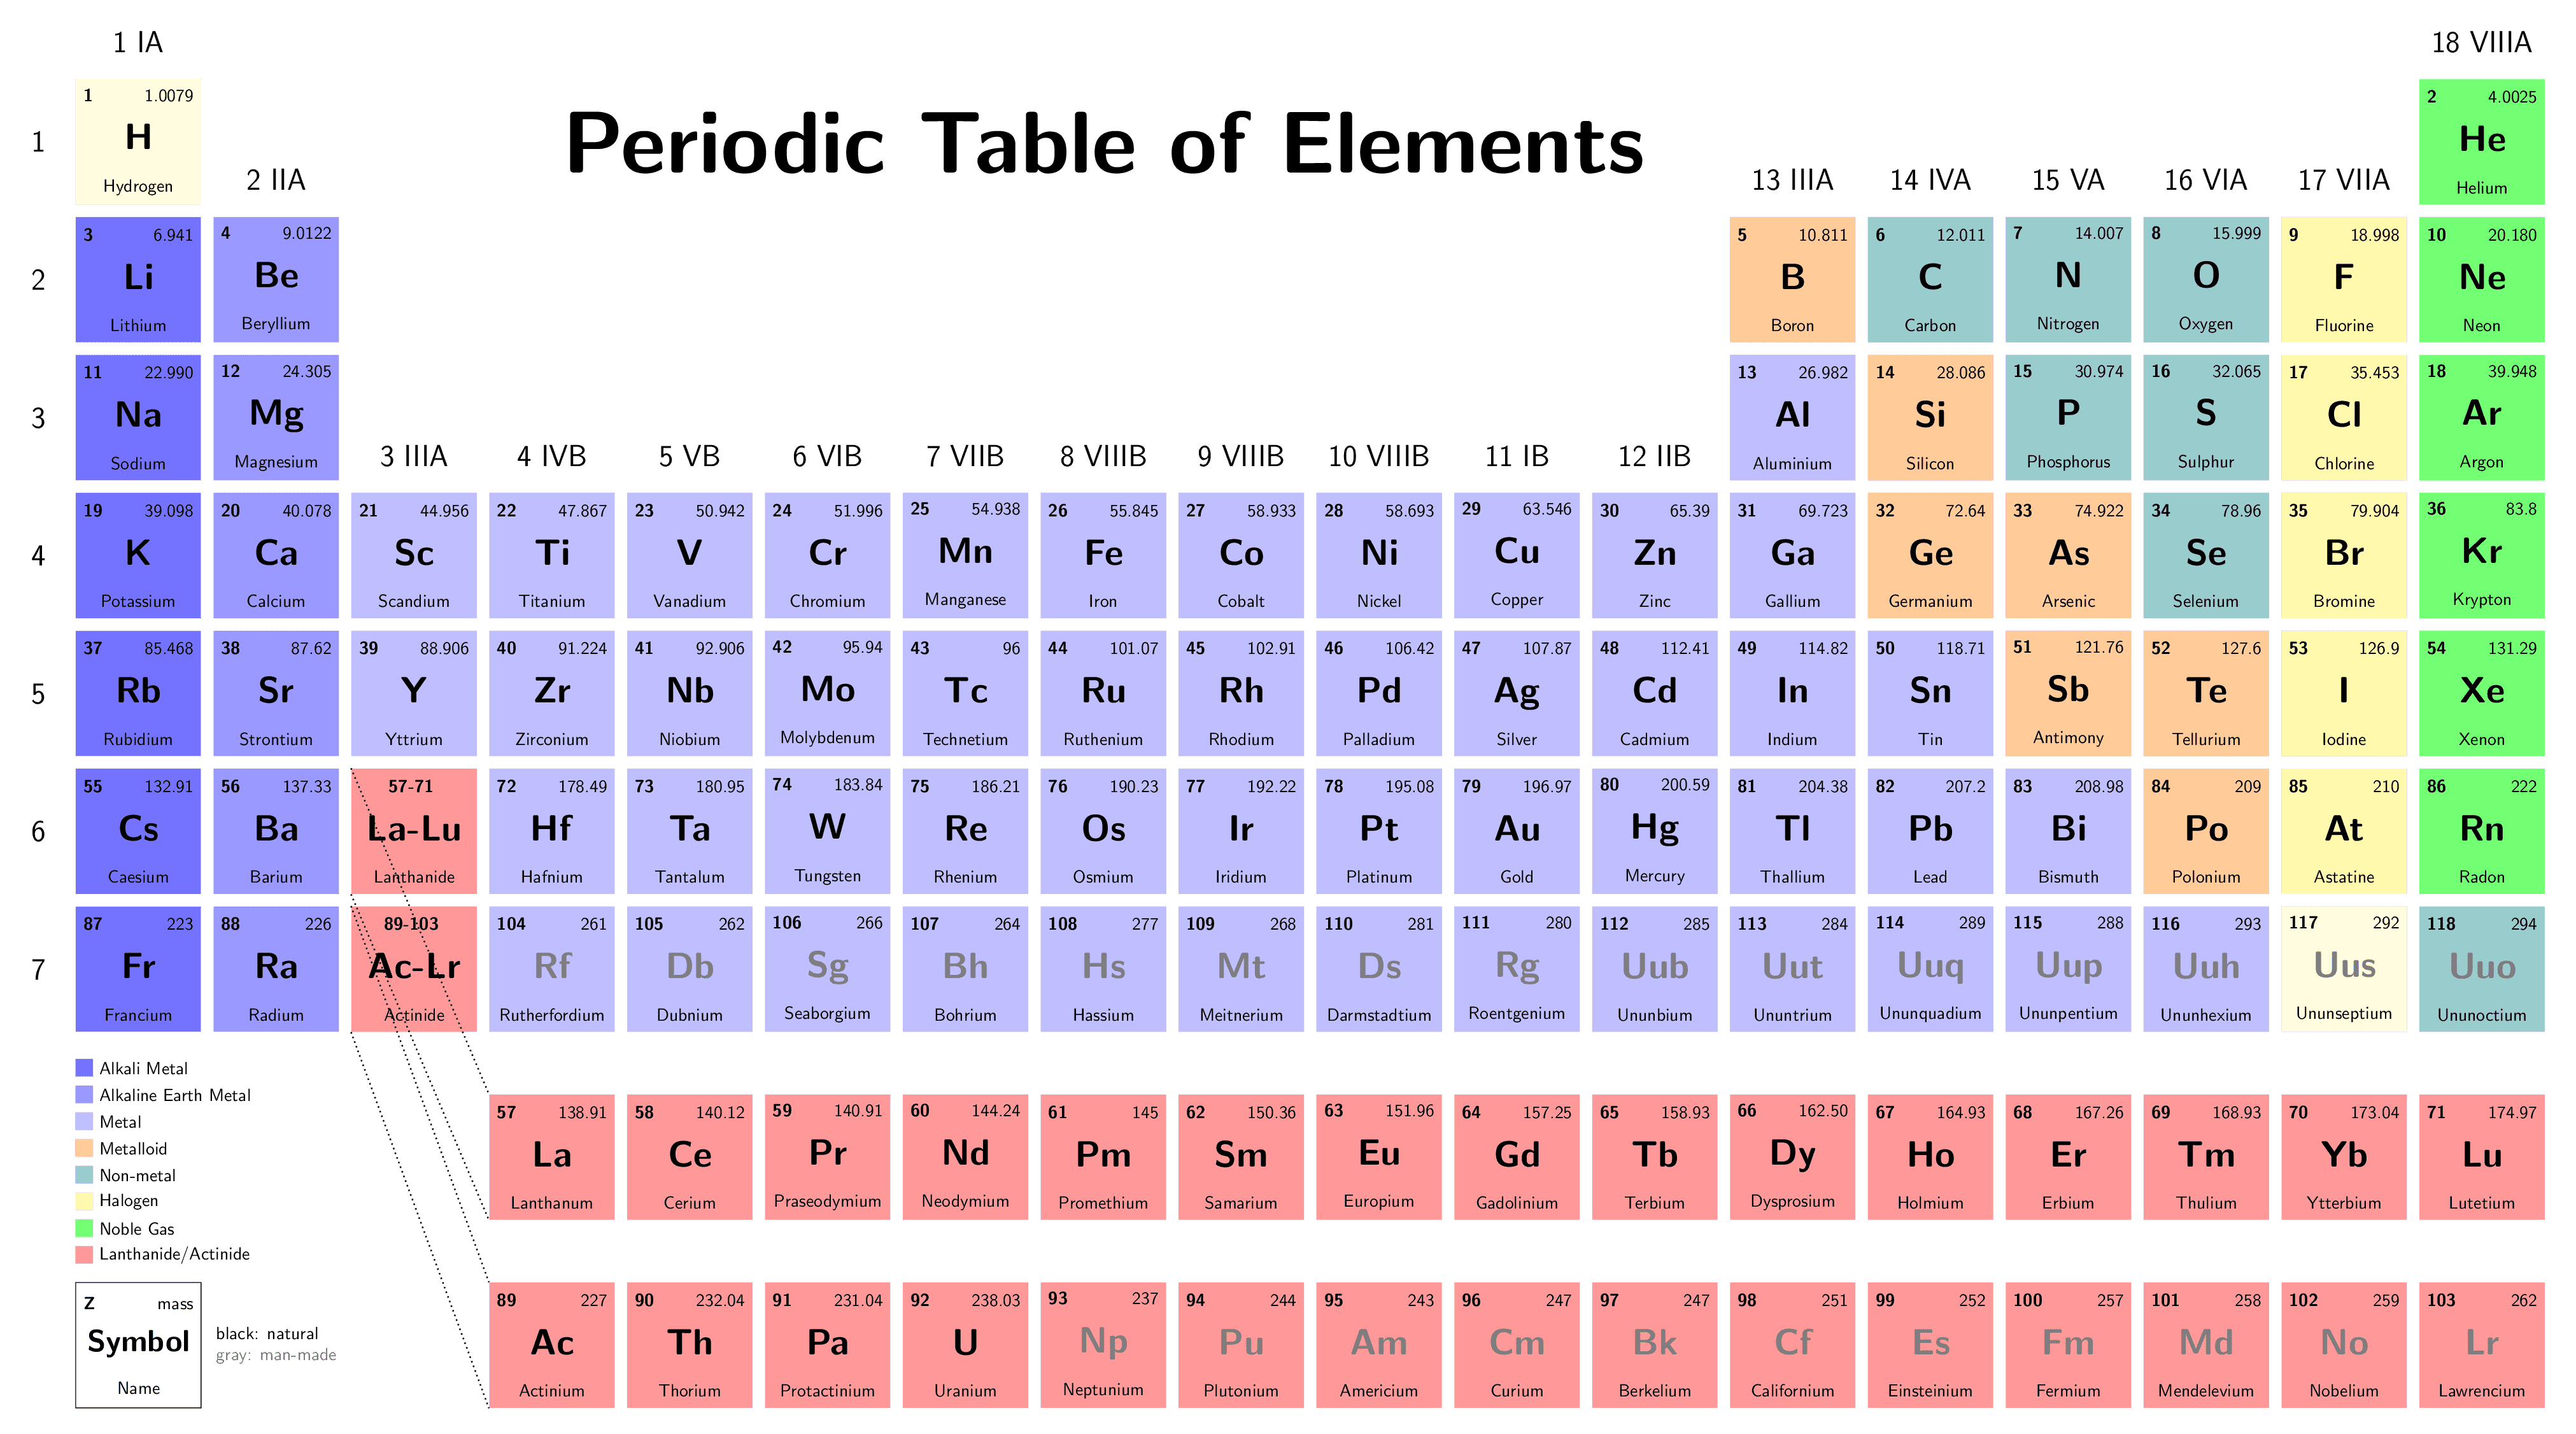Click the Alkali Metal legend color swatch
This screenshot has height=1434, width=2576.
tap(84, 1068)
